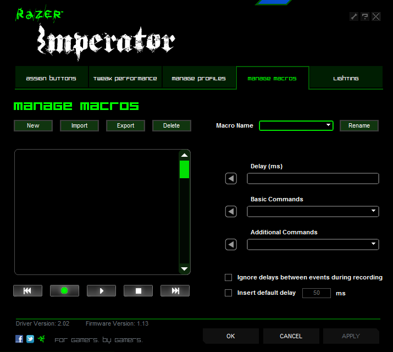Image resolution: width=393 pixels, height=352 pixels.
Task: Click the Export macro button
Action: pos(125,125)
